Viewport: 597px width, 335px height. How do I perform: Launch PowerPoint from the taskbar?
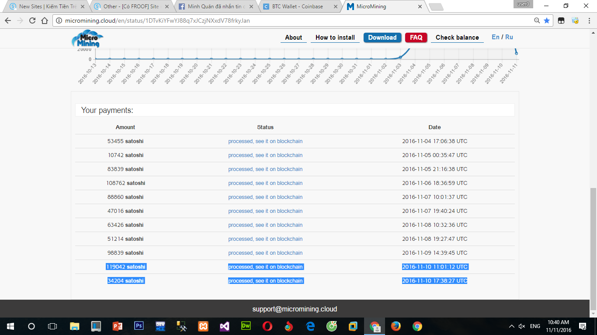[117, 326]
